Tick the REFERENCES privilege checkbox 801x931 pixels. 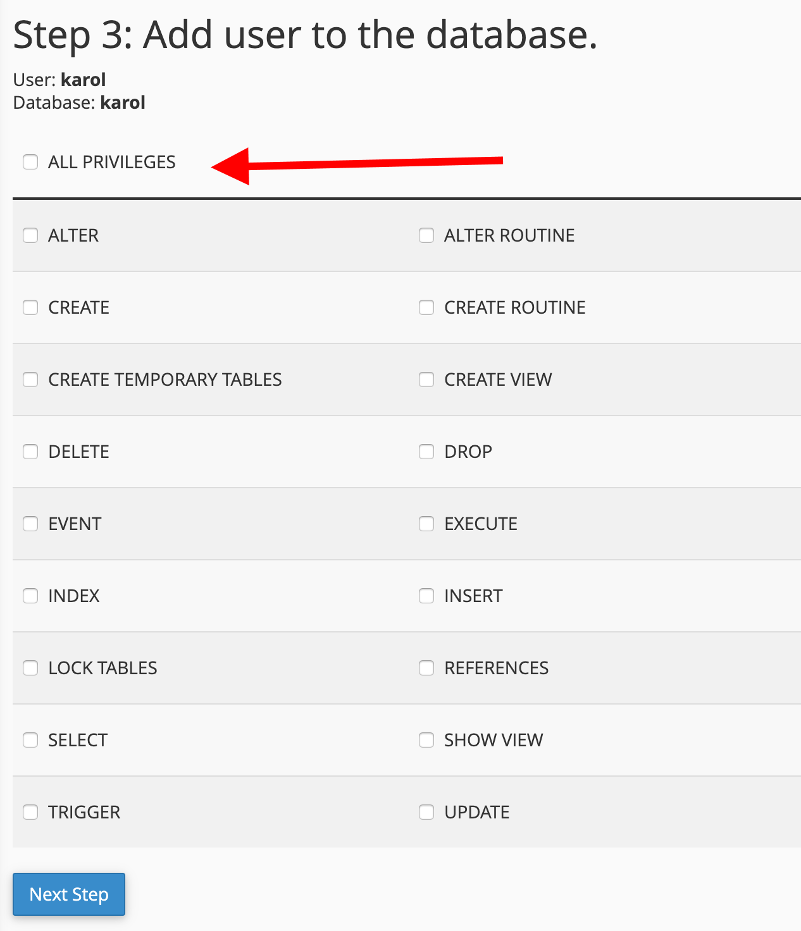coord(426,668)
